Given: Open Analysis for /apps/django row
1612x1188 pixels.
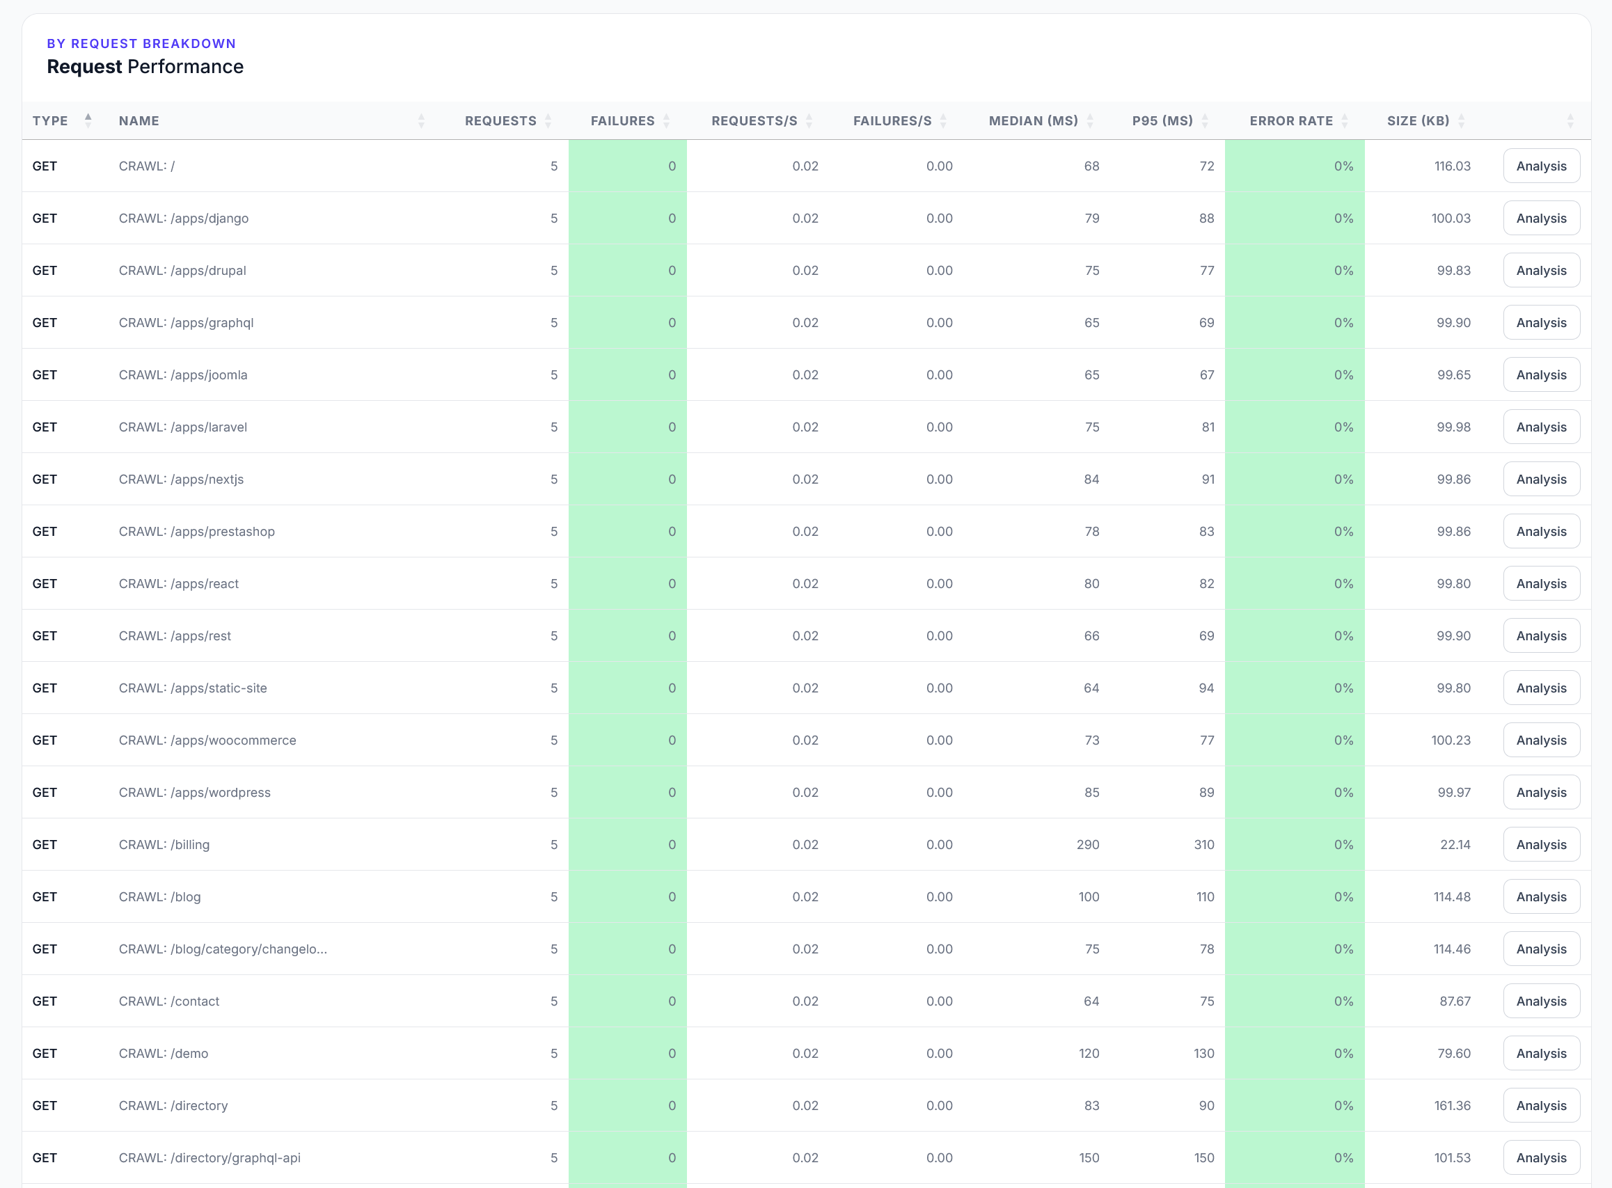Looking at the screenshot, I should (x=1541, y=219).
